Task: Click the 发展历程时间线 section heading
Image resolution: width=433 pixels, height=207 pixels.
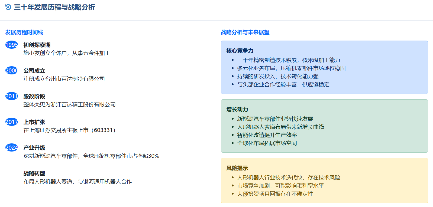Action: 24,32
